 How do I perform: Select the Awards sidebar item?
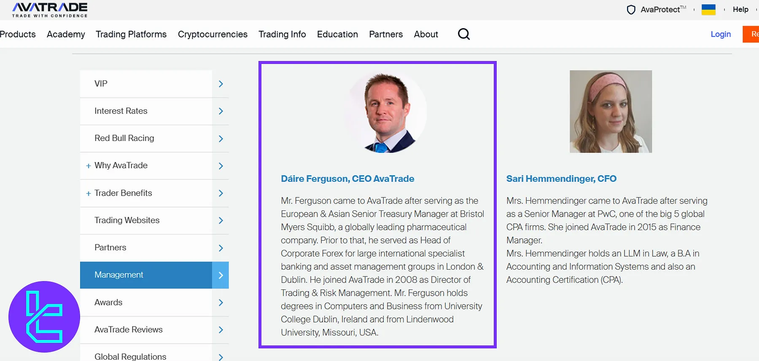[108, 303]
